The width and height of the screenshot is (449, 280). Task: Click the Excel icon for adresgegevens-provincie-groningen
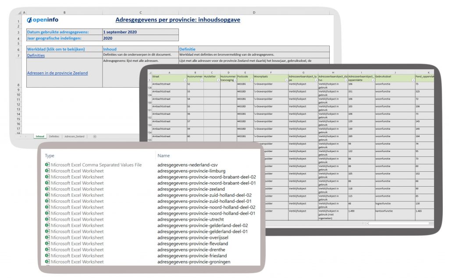[47, 262]
